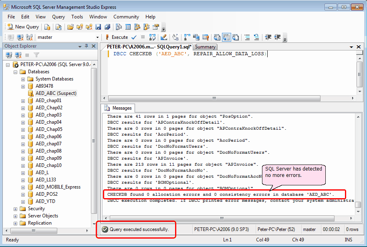367x247 pixels.
Task: Open the Query menu
Action: click(x=58, y=17)
